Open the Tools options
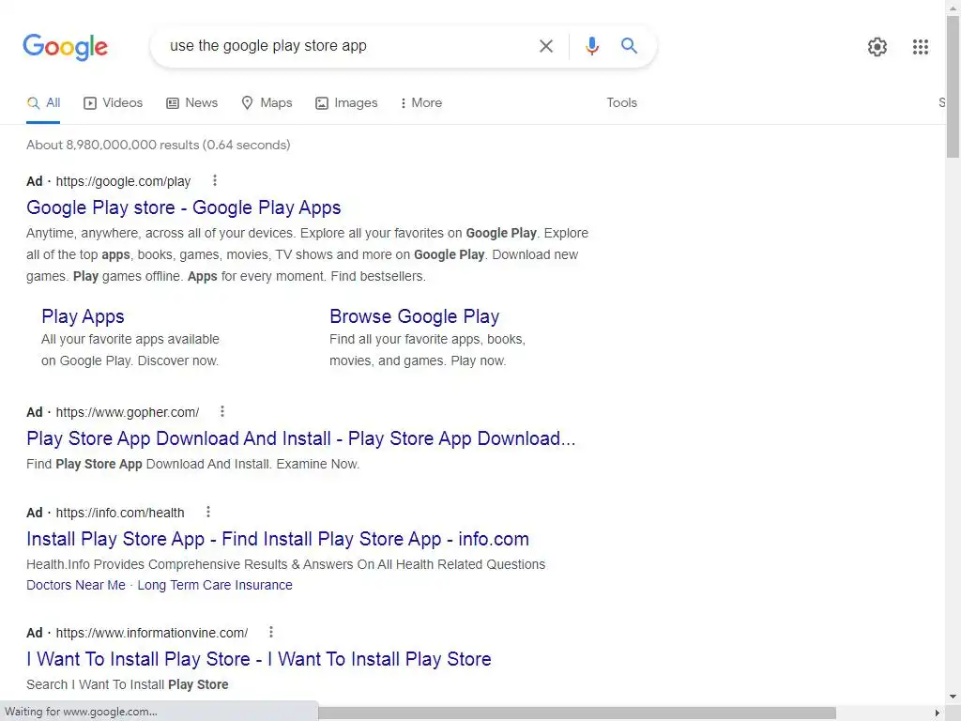The height and width of the screenshot is (721, 961). click(x=621, y=103)
